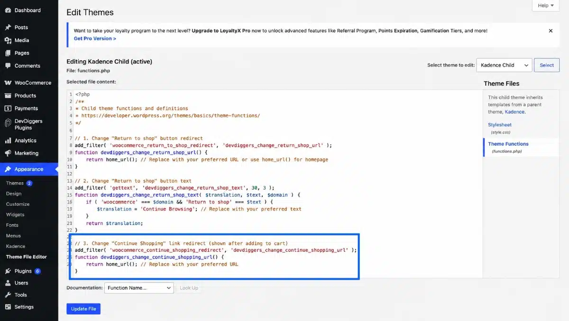Click the Edit Themes page heading
Screen dimensions: 569x321
tap(90, 12)
